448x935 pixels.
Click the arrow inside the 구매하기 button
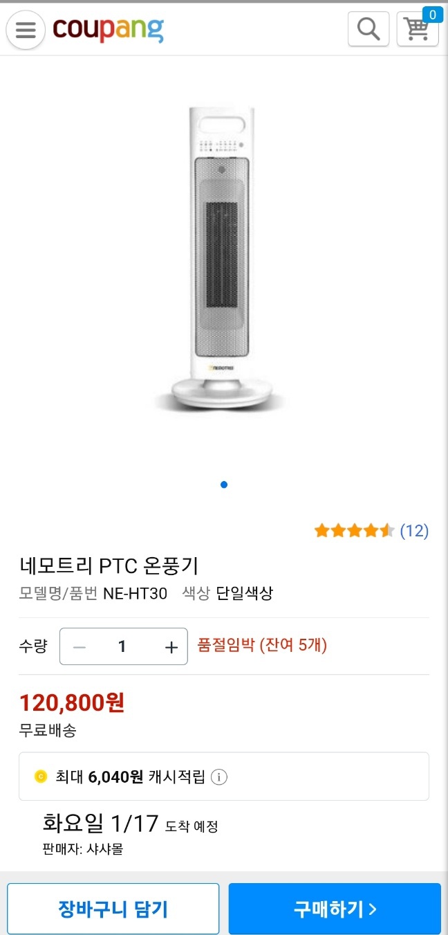373,909
